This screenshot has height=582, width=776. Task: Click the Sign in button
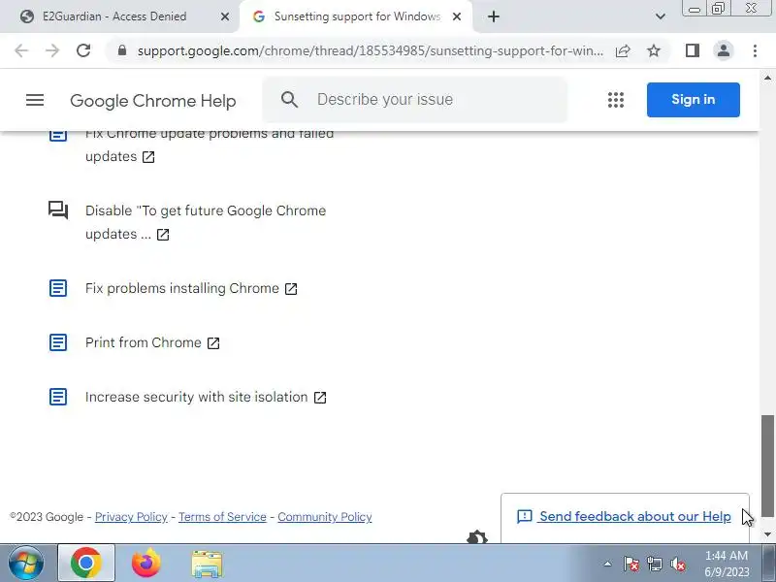pos(694,100)
